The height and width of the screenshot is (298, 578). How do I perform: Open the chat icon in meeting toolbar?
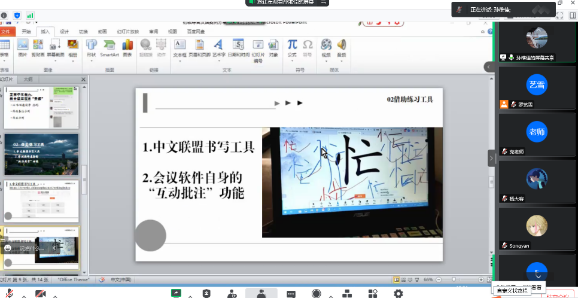291,293
